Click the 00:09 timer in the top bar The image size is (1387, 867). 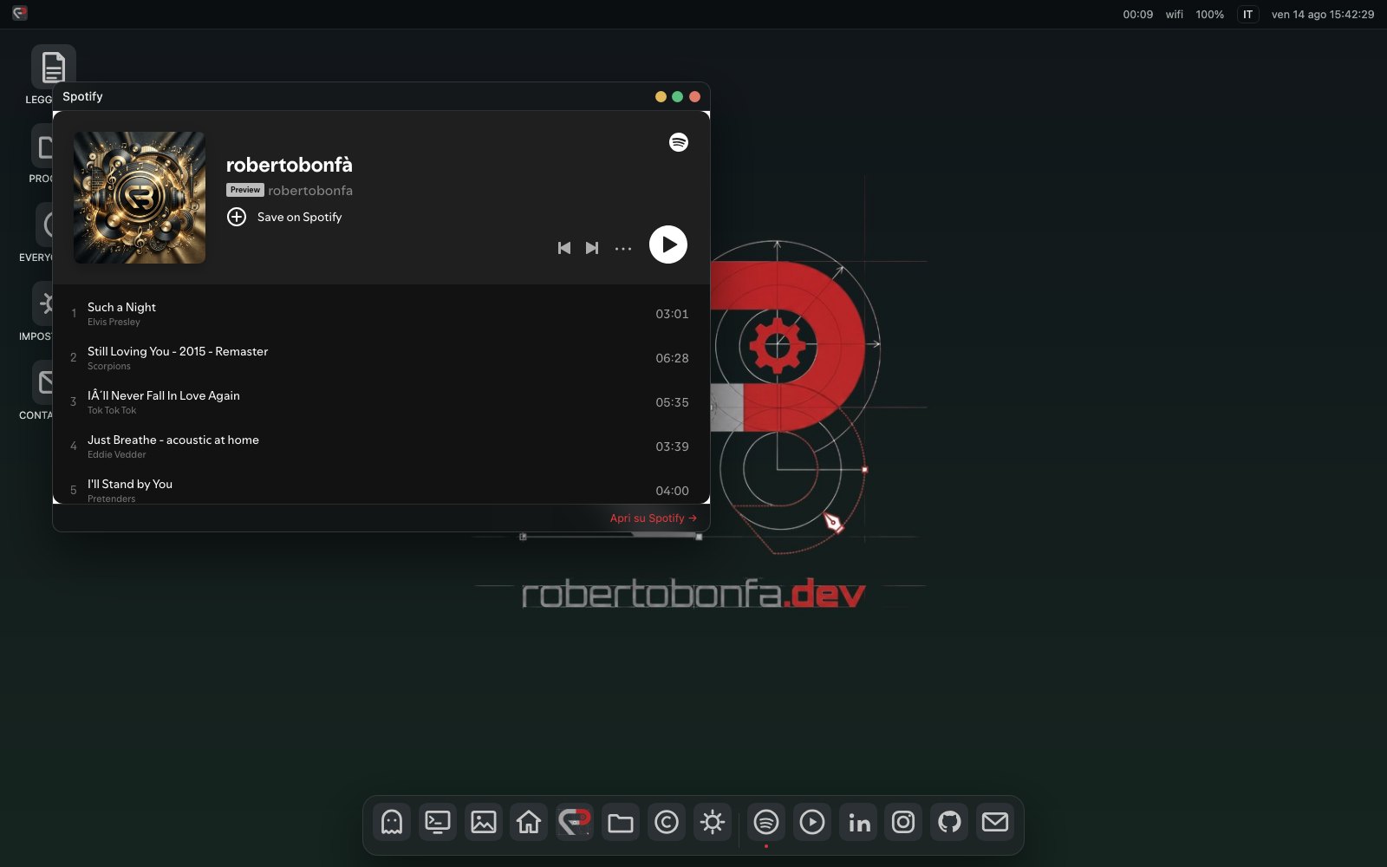pyautogui.click(x=1137, y=14)
